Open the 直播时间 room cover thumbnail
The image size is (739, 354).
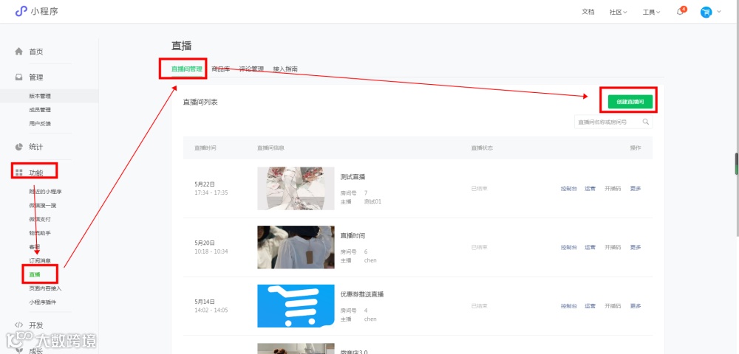(x=296, y=247)
